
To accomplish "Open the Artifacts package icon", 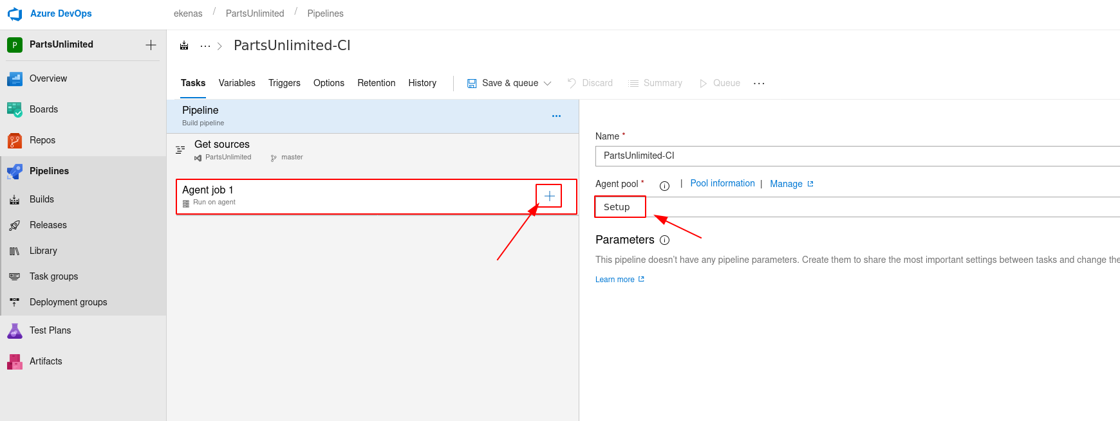I will (15, 362).
